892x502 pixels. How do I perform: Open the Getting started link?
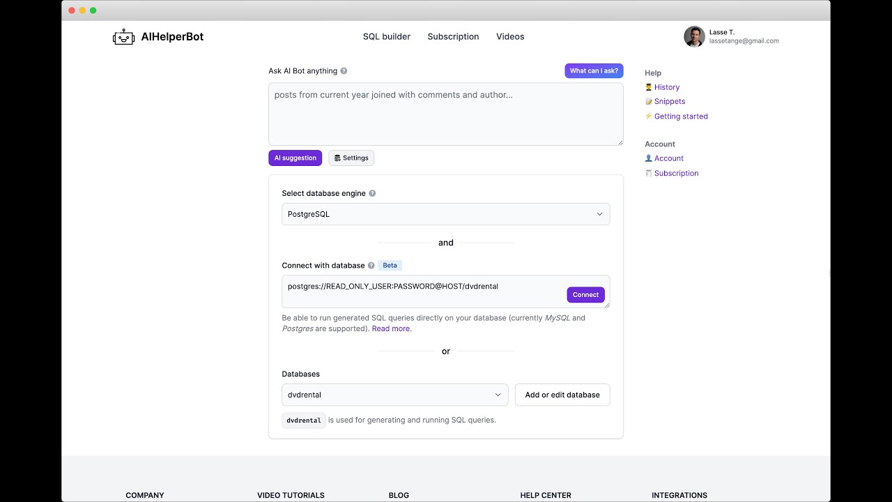pos(681,116)
